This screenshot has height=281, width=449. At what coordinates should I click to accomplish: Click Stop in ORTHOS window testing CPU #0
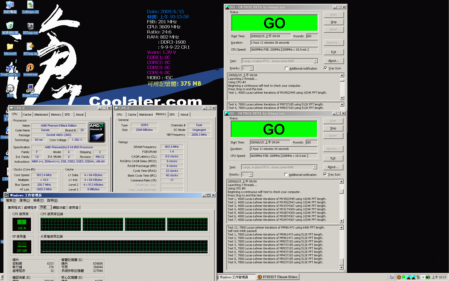333,128
